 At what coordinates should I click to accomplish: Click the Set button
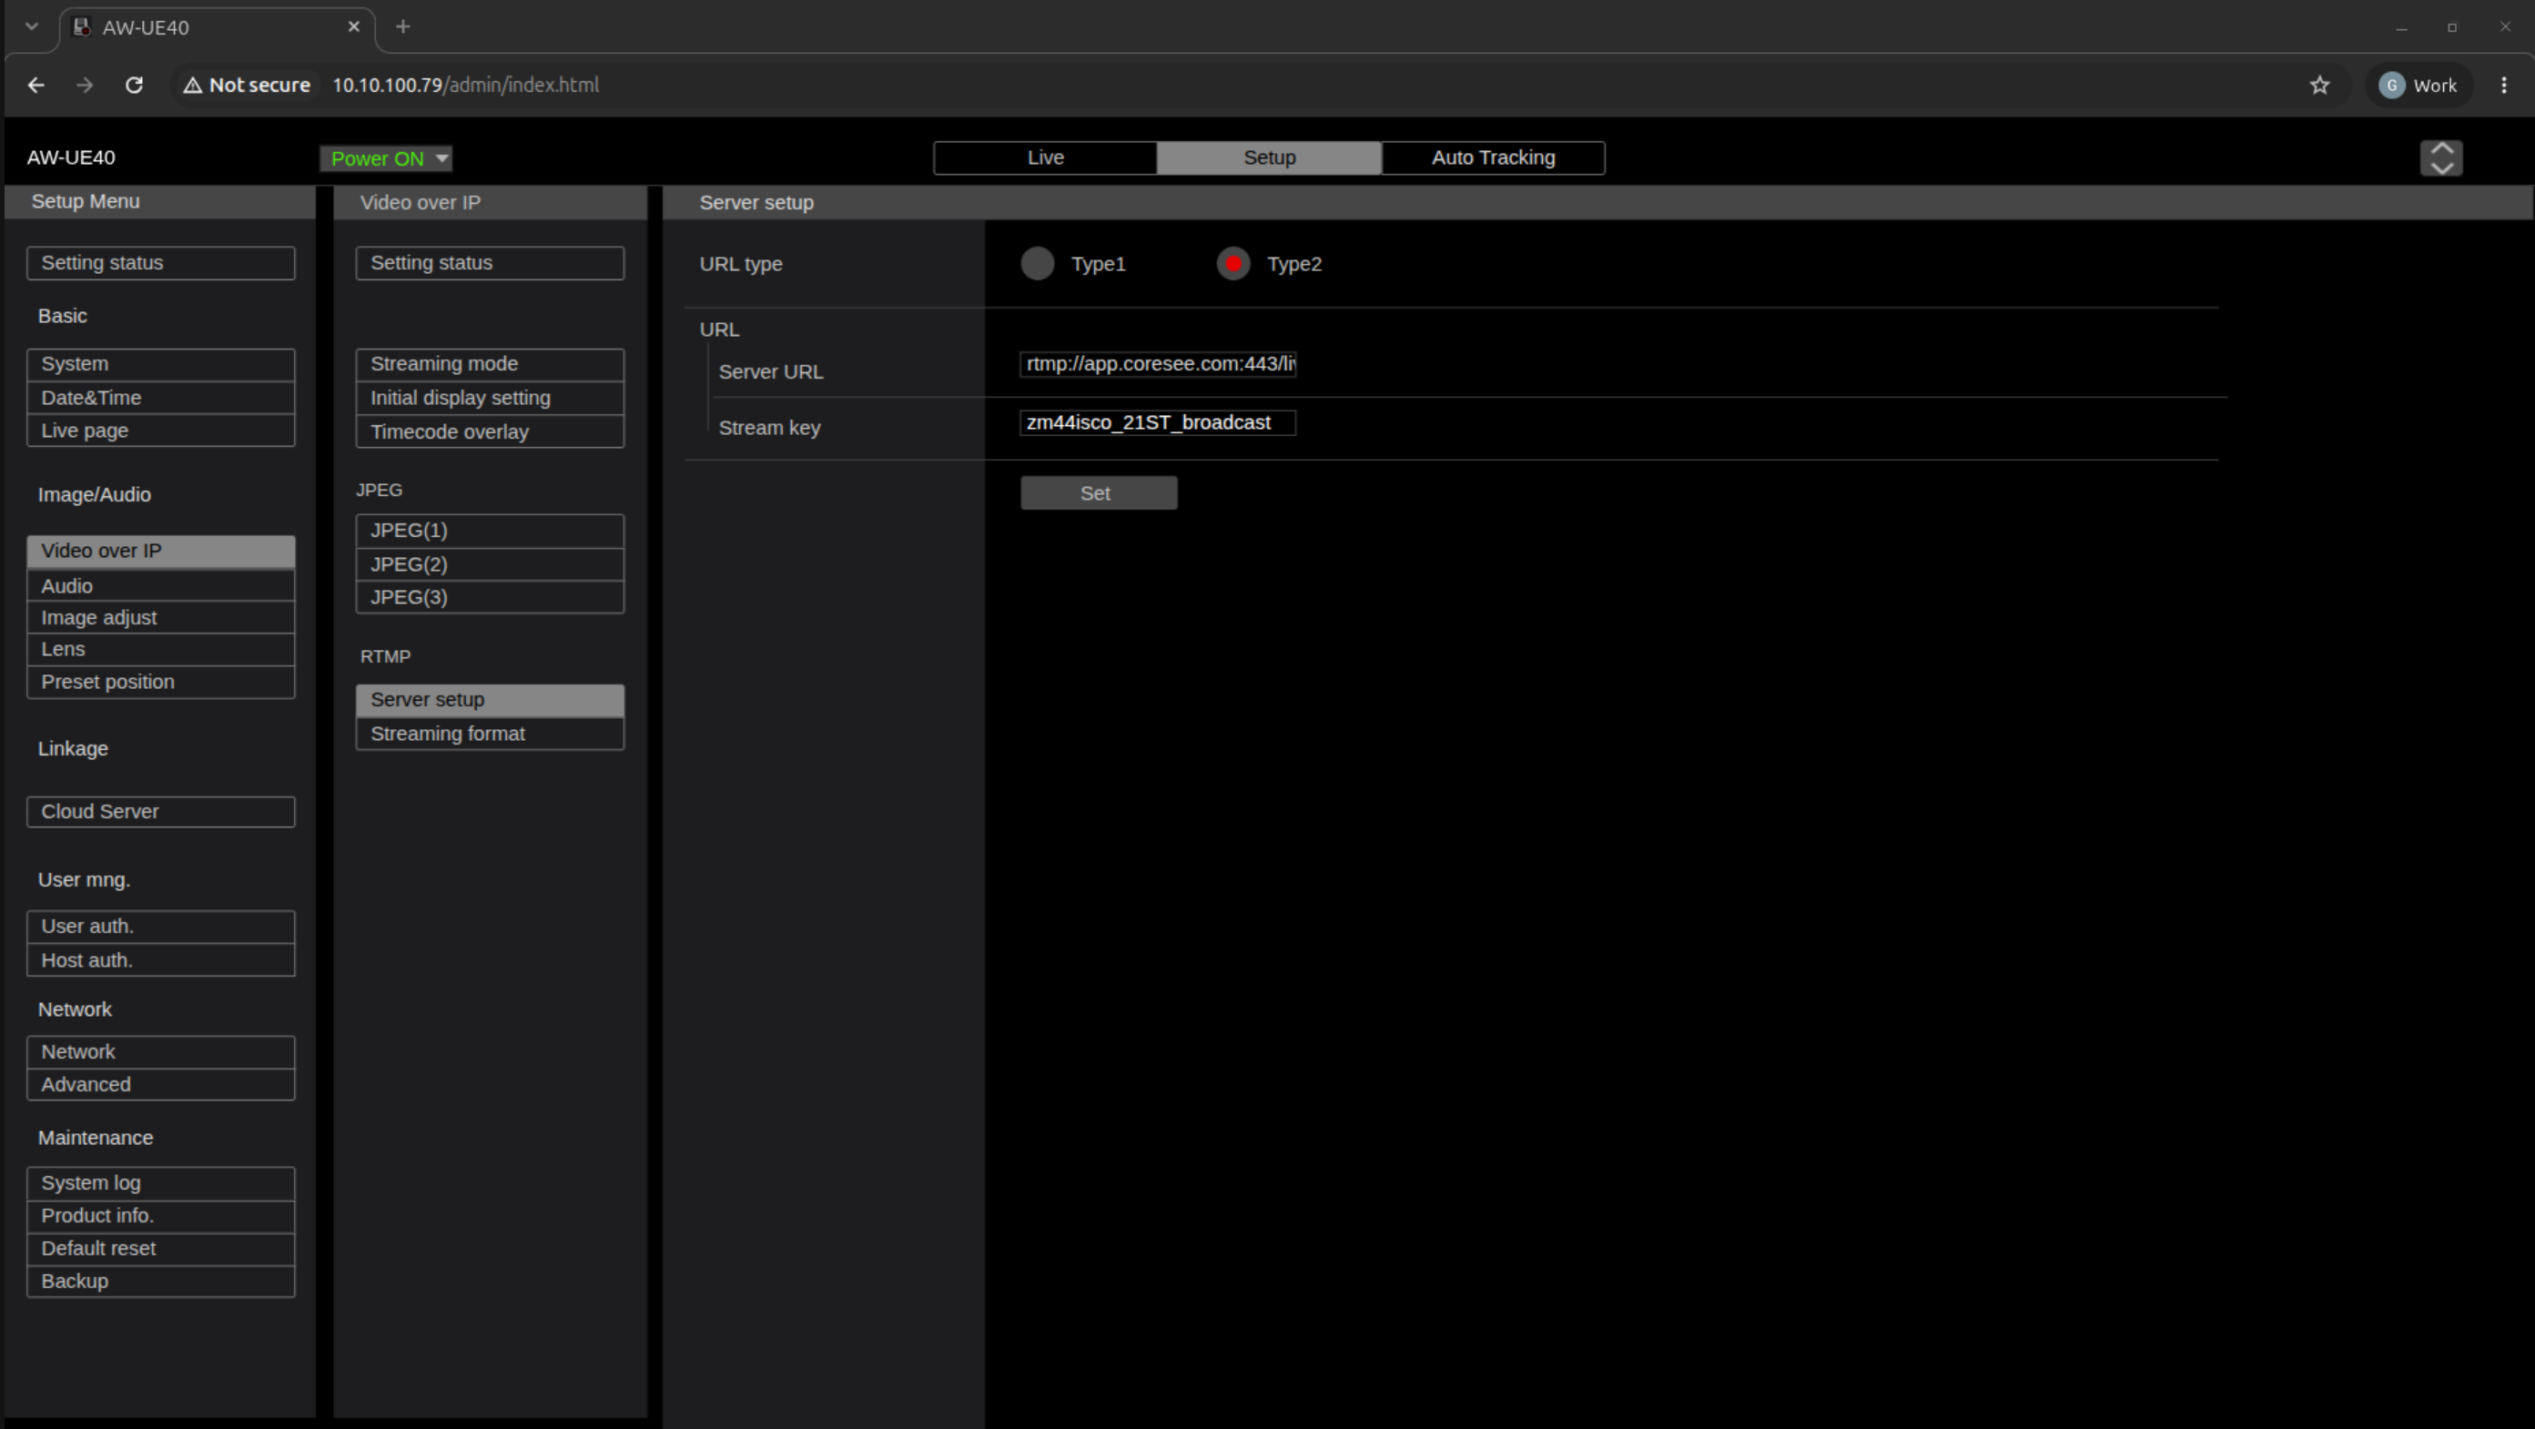point(1099,493)
